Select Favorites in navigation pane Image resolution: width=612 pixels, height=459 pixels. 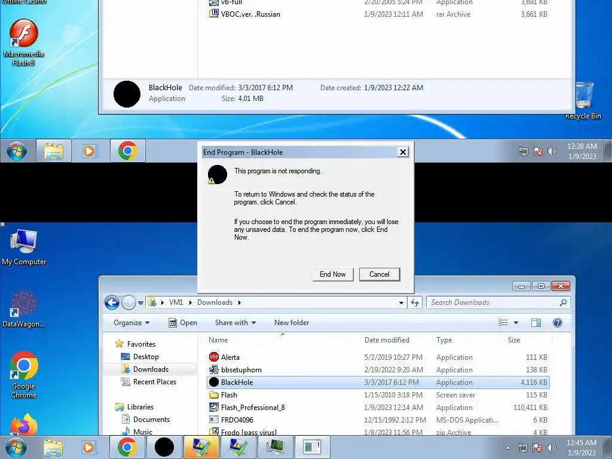coord(135,344)
